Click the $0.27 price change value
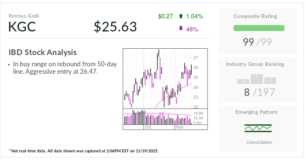Image resolution: width=305 pixels, height=161 pixels. 166,16
